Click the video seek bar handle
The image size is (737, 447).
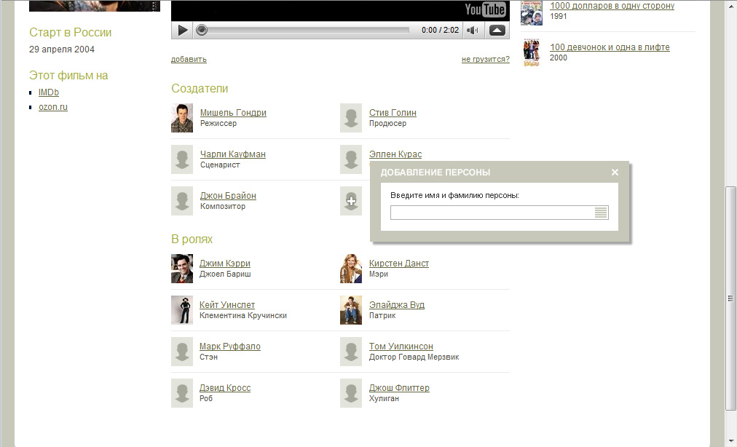(x=202, y=30)
